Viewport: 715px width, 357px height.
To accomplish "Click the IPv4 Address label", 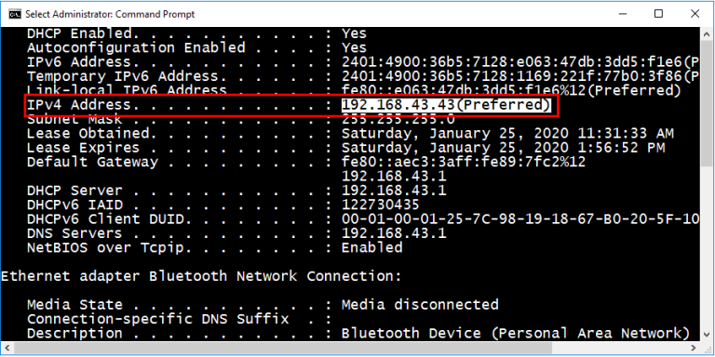I will click(79, 105).
